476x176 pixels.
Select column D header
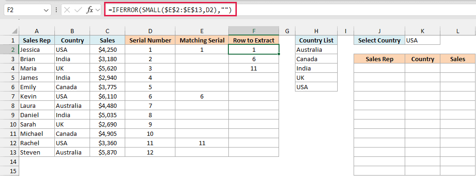[x=150, y=31]
